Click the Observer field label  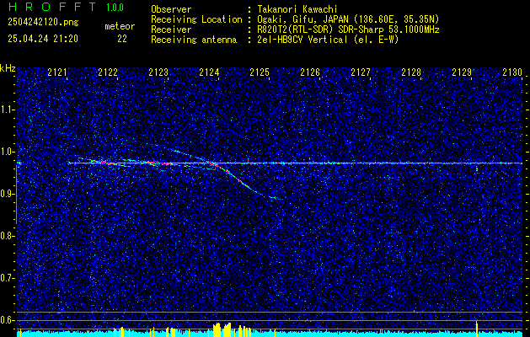171,9
